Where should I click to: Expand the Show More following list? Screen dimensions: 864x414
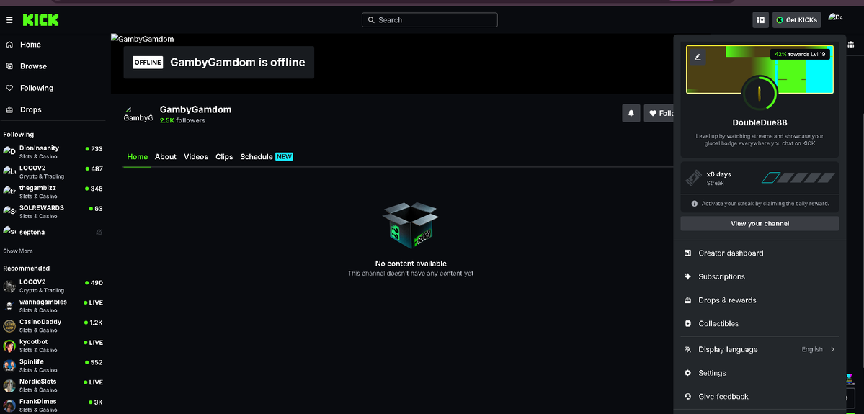tap(17, 251)
